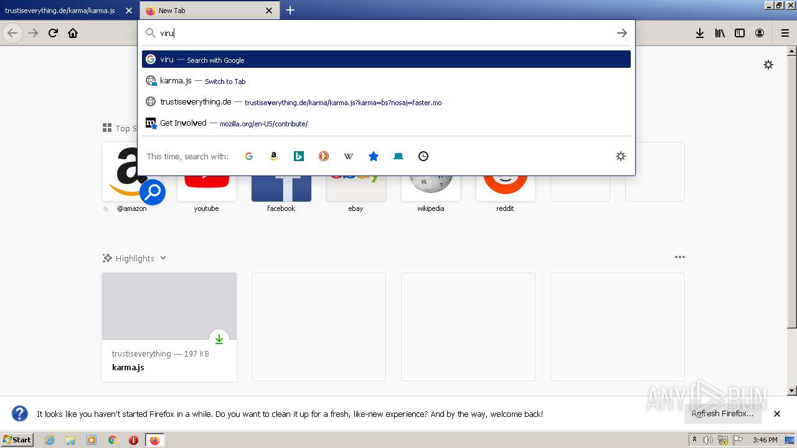Choose trustiseverything.de URL suggestion
797x448 pixels.
click(x=386, y=102)
